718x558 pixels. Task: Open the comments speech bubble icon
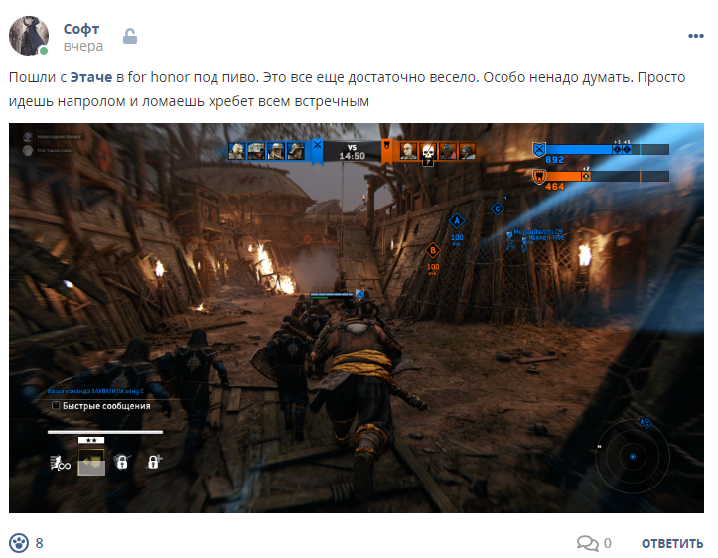588,543
